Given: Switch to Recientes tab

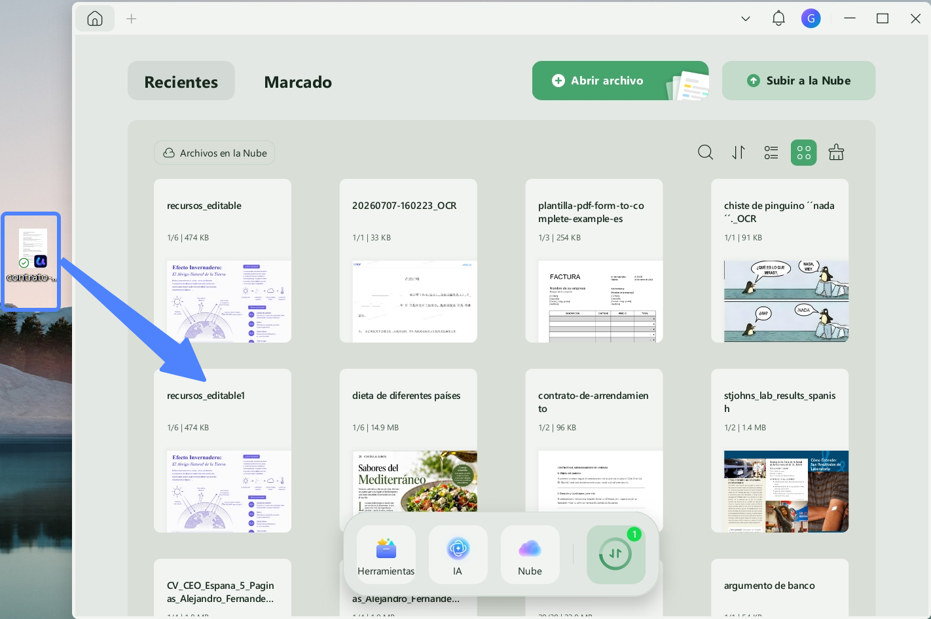Looking at the screenshot, I should click(181, 81).
